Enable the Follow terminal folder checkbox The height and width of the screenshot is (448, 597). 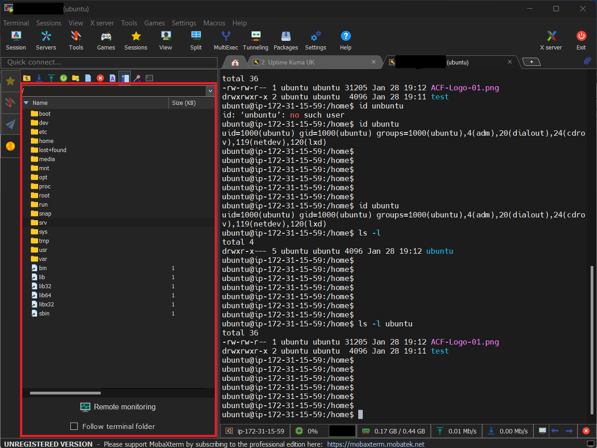point(74,427)
